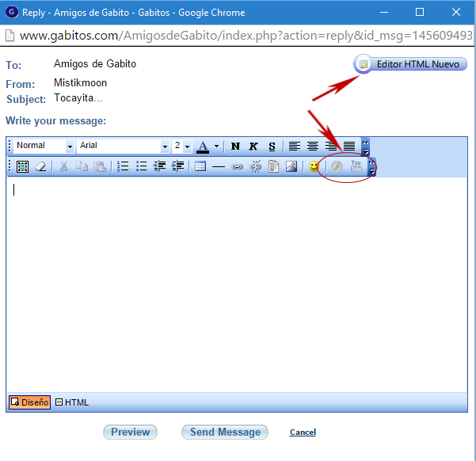This screenshot has height=461, width=476.
Task: Click the insert image icon
Action: (x=292, y=167)
